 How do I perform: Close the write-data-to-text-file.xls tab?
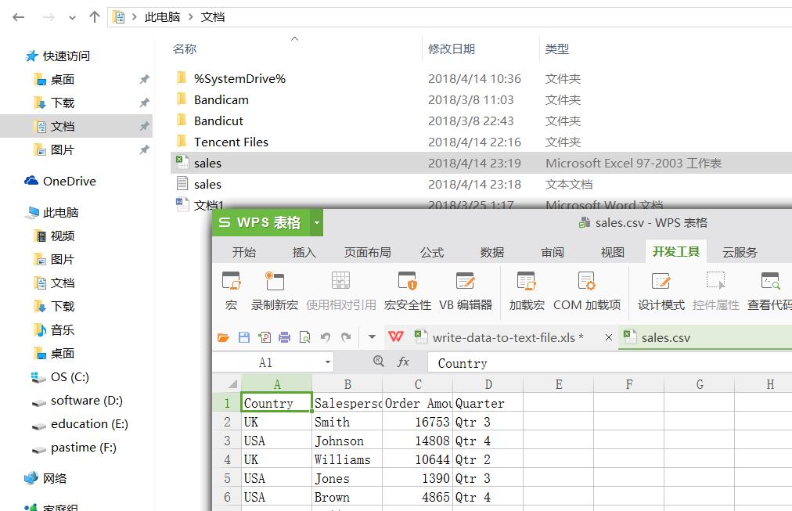(608, 337)
